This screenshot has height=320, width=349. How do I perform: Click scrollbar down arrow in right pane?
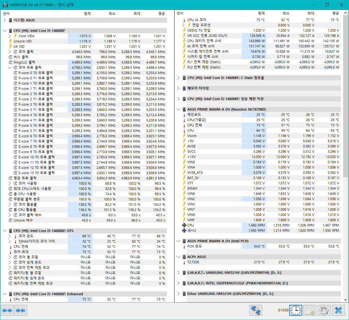coord(345,300)
